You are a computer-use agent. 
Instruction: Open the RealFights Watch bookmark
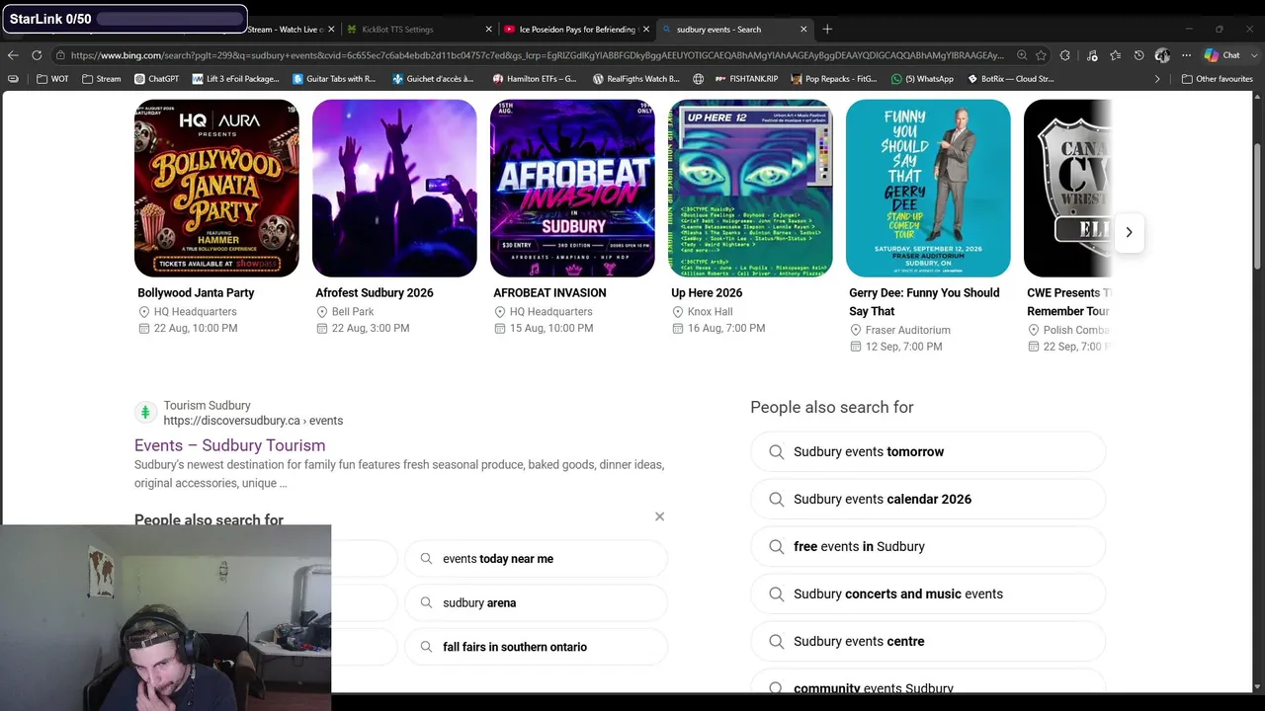point(636,79)
